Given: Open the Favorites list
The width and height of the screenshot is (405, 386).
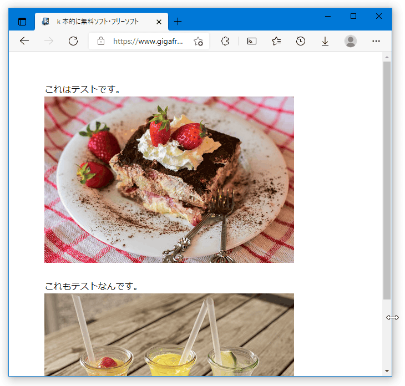Looking at the screenshot, I should (276, 41).
